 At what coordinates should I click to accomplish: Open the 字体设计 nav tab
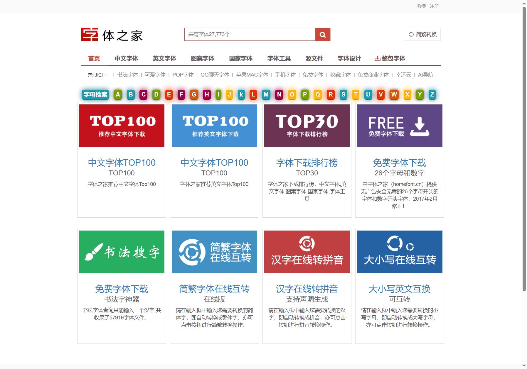click(349, 58)
